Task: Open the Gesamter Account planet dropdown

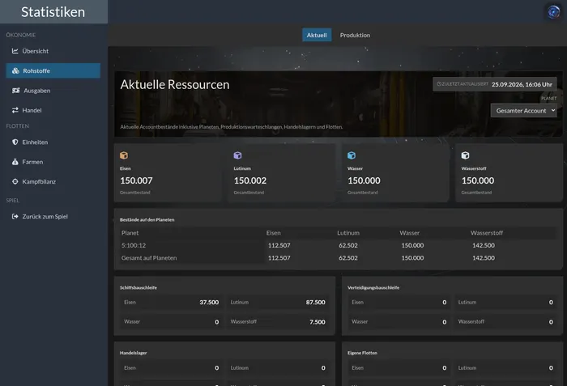Action: tap(523, 111)
